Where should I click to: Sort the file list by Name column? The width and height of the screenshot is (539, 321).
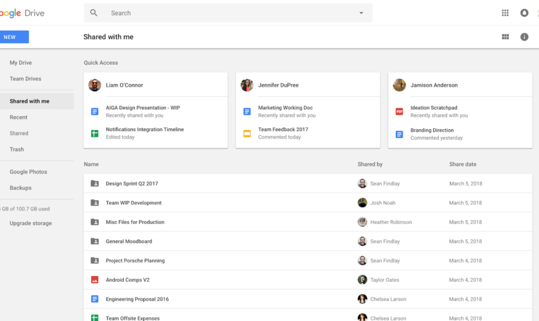coord(91,164)
